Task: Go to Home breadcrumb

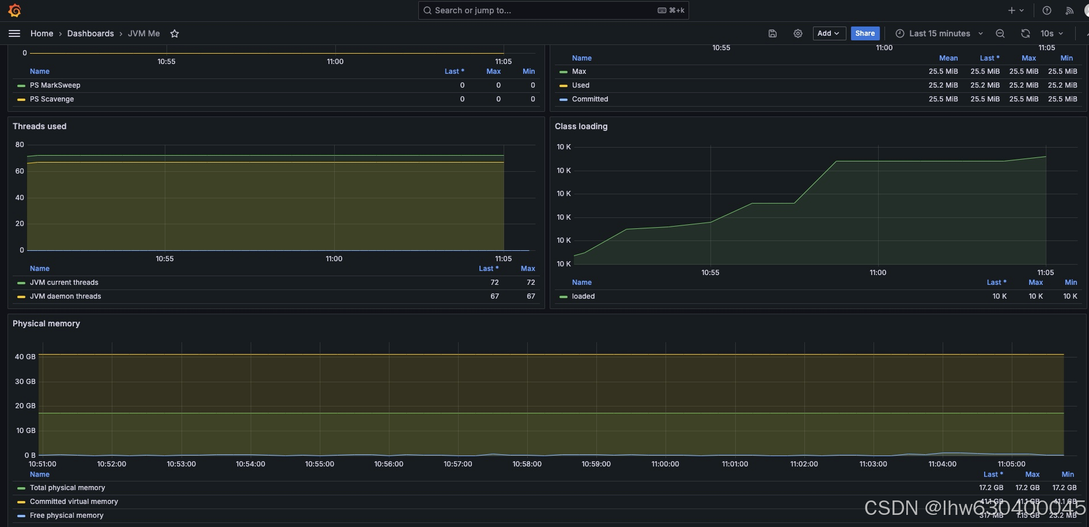Action: coord(41,33)
